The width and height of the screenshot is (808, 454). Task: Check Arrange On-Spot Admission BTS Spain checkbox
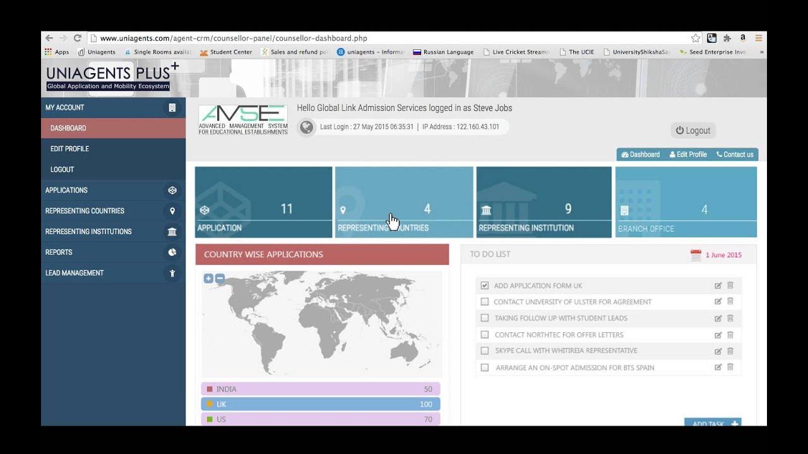pos(485,368)
